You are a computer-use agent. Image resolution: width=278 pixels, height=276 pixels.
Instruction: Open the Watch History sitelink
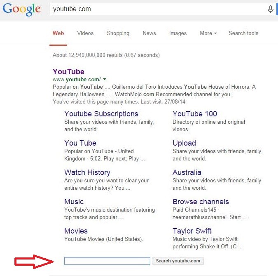[x=87, y=172]
